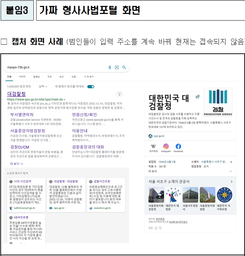Click the green https://www.spo.go.kr/site/spo/main.do URL

(x=35, y=99)
